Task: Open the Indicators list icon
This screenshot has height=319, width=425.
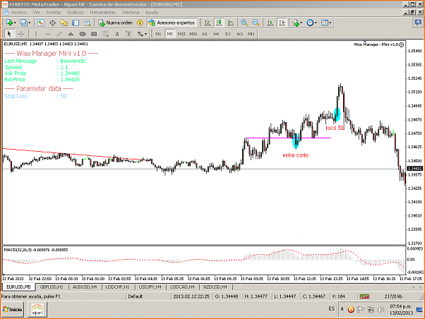Action: click(296, 23)
